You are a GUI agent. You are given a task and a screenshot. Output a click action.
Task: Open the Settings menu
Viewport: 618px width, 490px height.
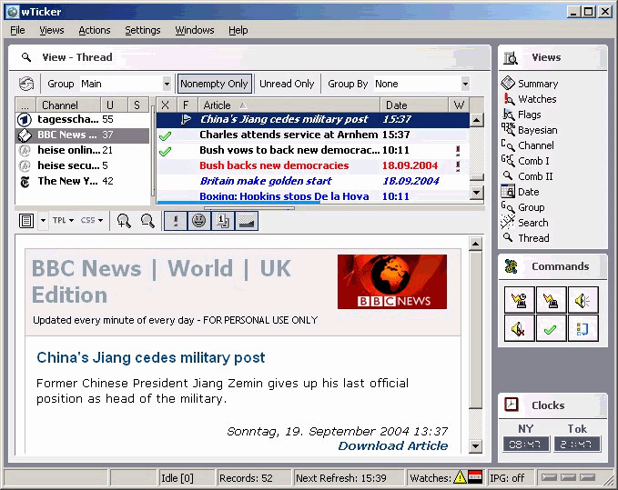pos(143,30)
